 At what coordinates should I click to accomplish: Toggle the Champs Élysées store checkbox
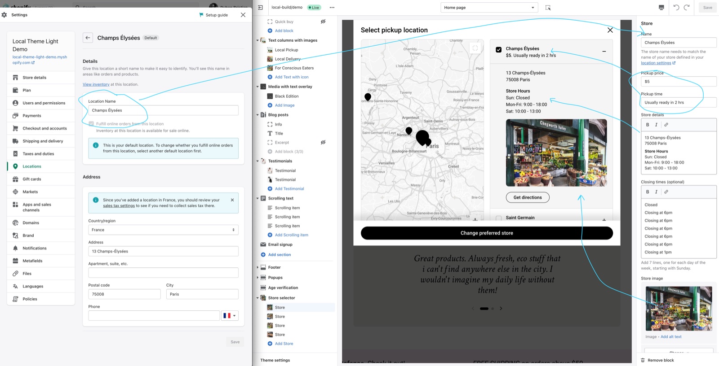tap(498, 50)
